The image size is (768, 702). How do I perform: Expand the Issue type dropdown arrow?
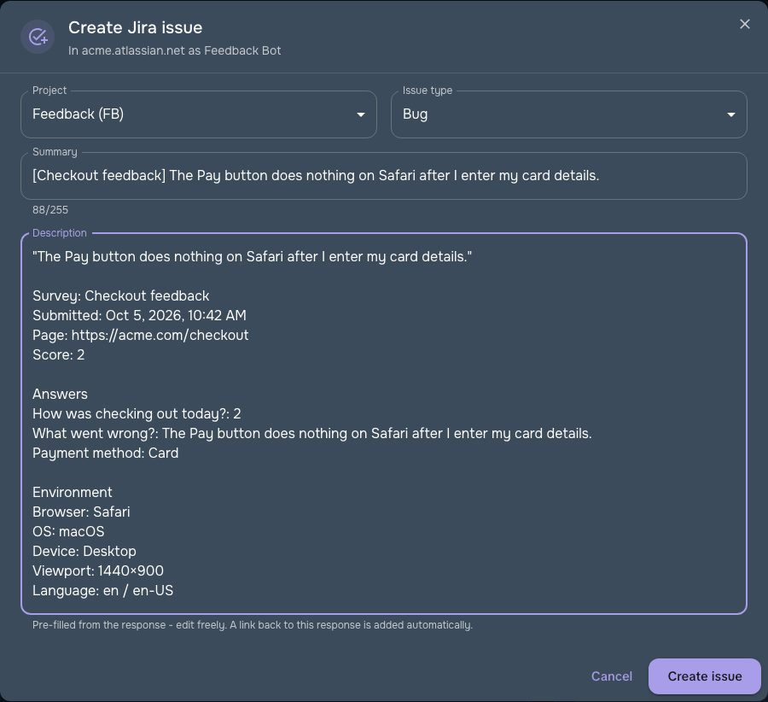(730, 114)
